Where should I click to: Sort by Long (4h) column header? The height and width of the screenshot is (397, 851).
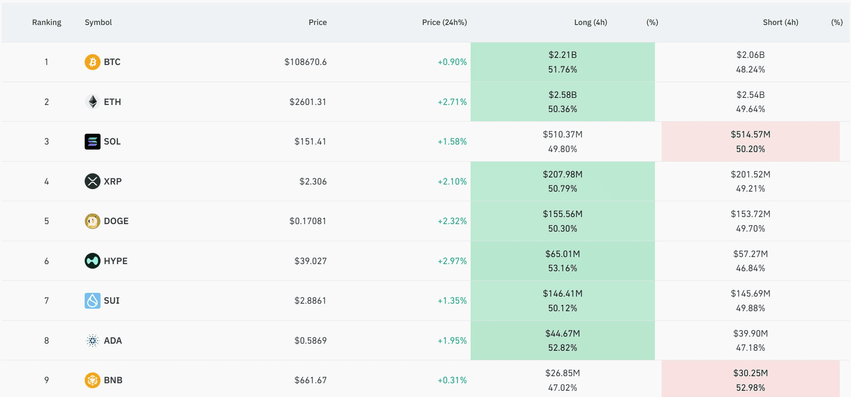tap(590, 22)
